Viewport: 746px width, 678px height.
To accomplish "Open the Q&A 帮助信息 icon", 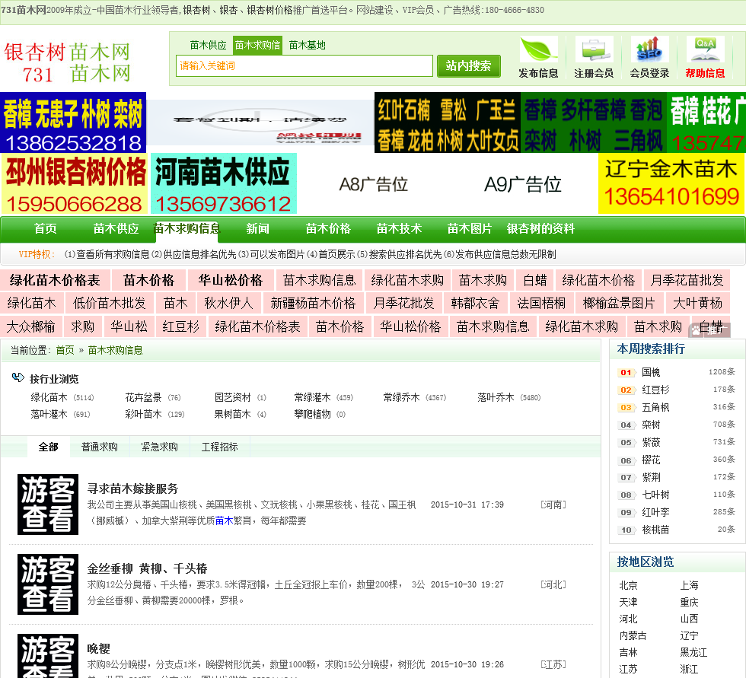I will (x=705, y=49).
